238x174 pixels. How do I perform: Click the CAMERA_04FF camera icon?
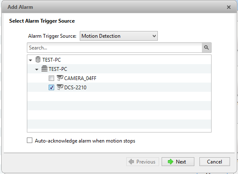click(x=60, y=78)
